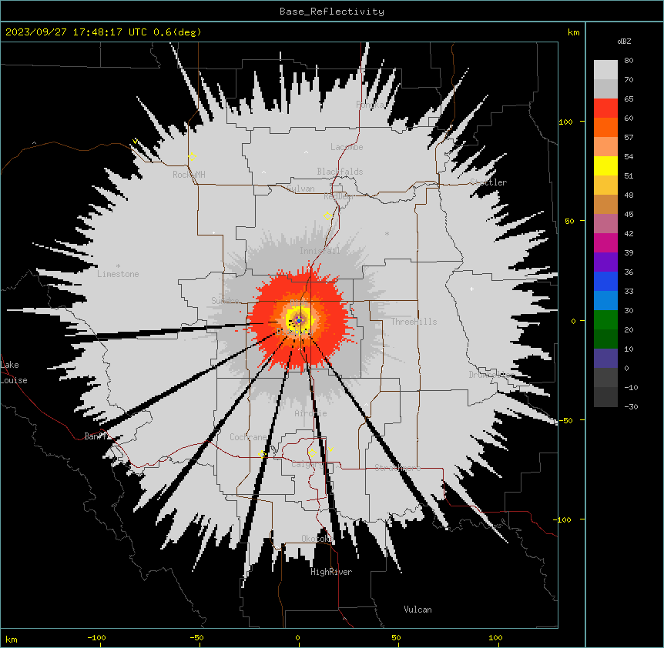
Task: Click the 65 value on the legend
Action: coord(629,99)
